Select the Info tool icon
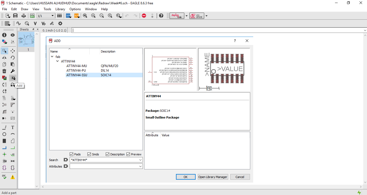Viewport: 367px width, 195px height. (x=4, y=35)
